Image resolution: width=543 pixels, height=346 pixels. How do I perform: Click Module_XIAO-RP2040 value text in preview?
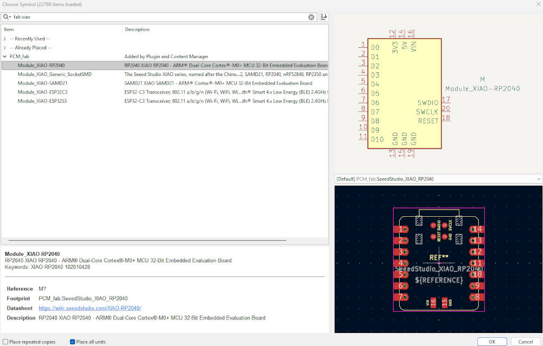click(482, 89)
